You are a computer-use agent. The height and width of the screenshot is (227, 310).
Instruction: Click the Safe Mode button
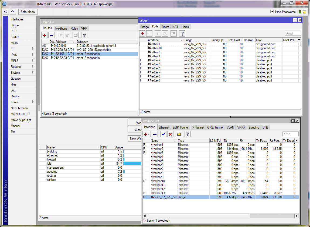tap(28, 12)
